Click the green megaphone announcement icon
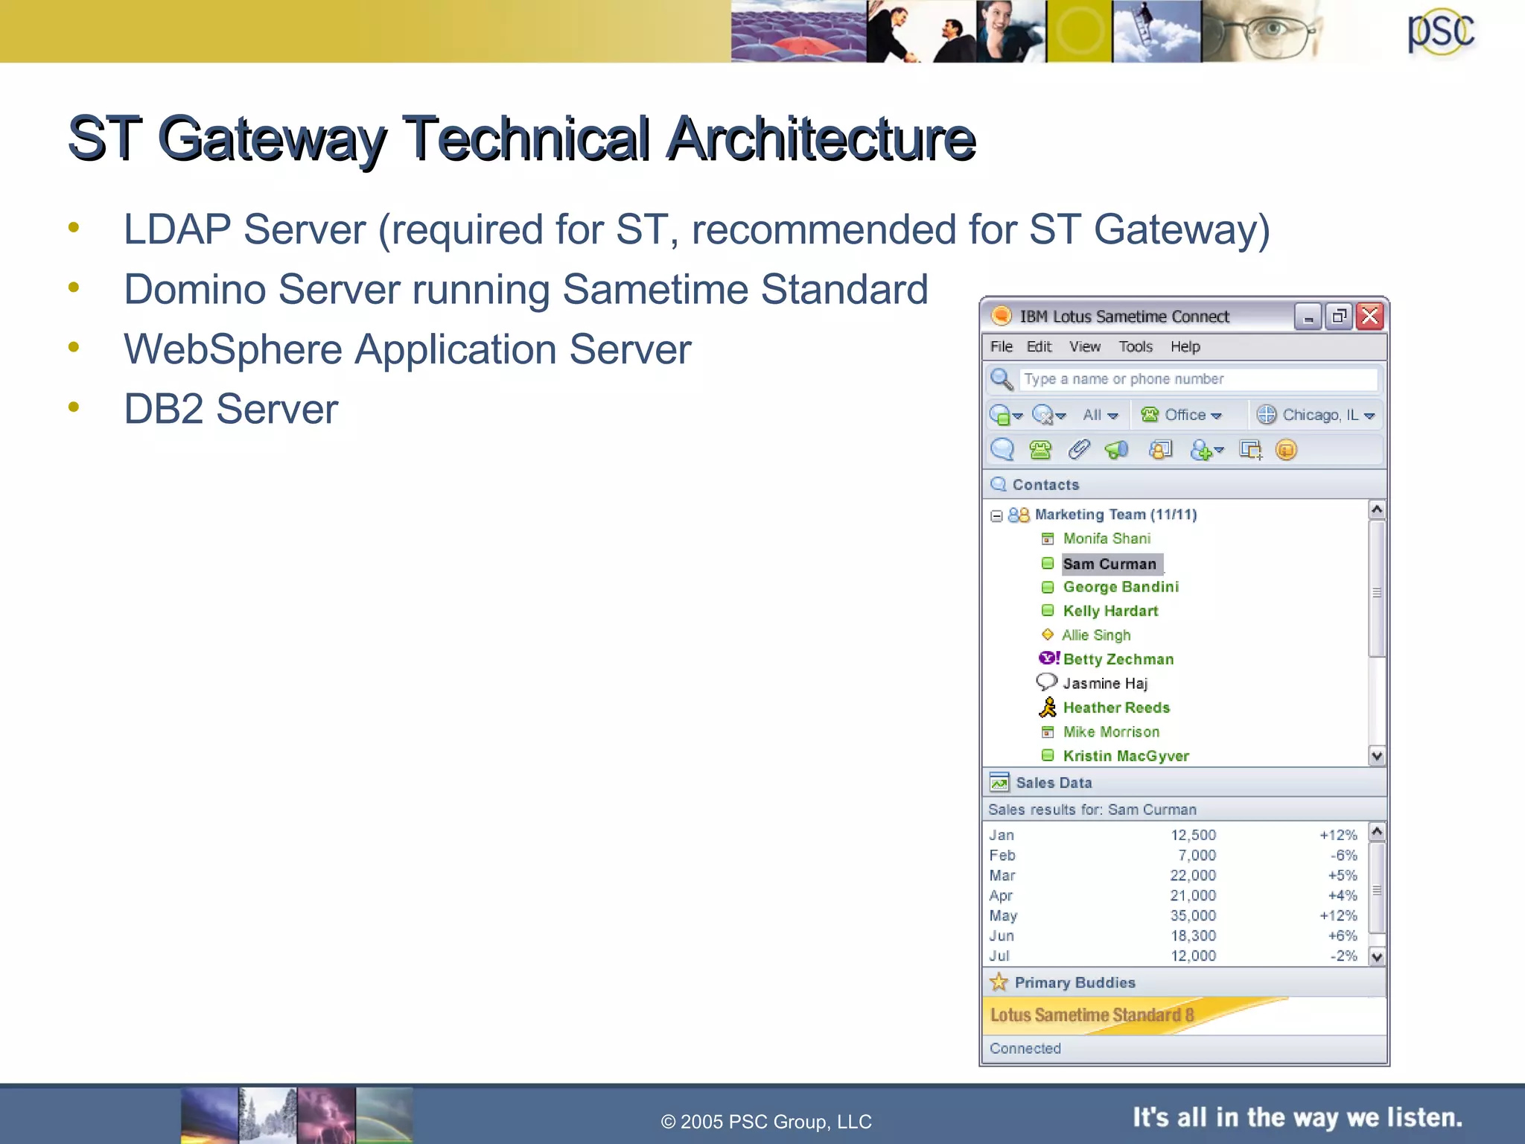The image size is (1525, 1144). (1116, 450)
